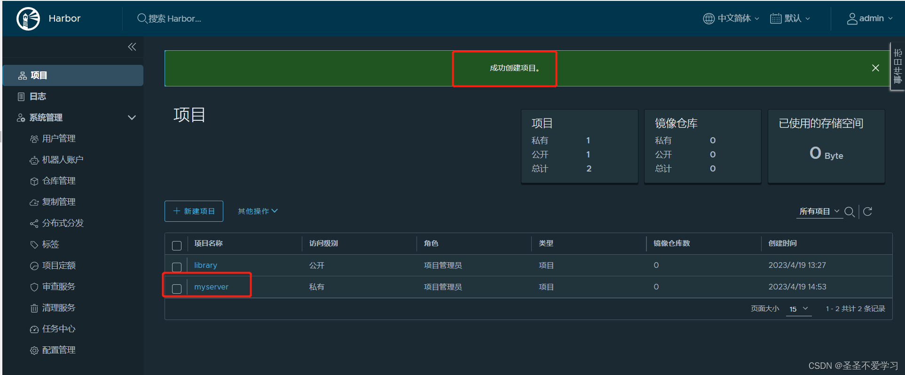Open the project list search icon
Screen dimensions: 905x375
click(x=850, y=212)
